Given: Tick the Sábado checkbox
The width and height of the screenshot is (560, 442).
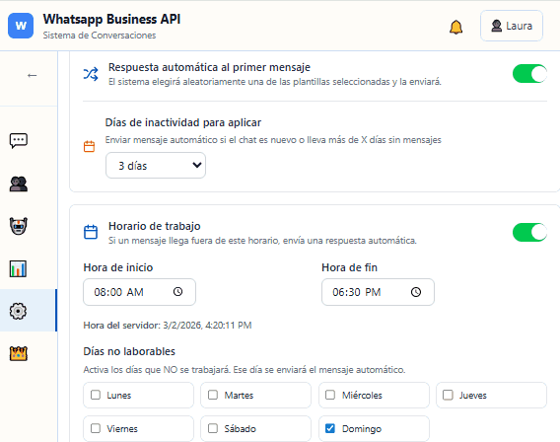Looking at the screenshot, I should [x=213, y=428].
